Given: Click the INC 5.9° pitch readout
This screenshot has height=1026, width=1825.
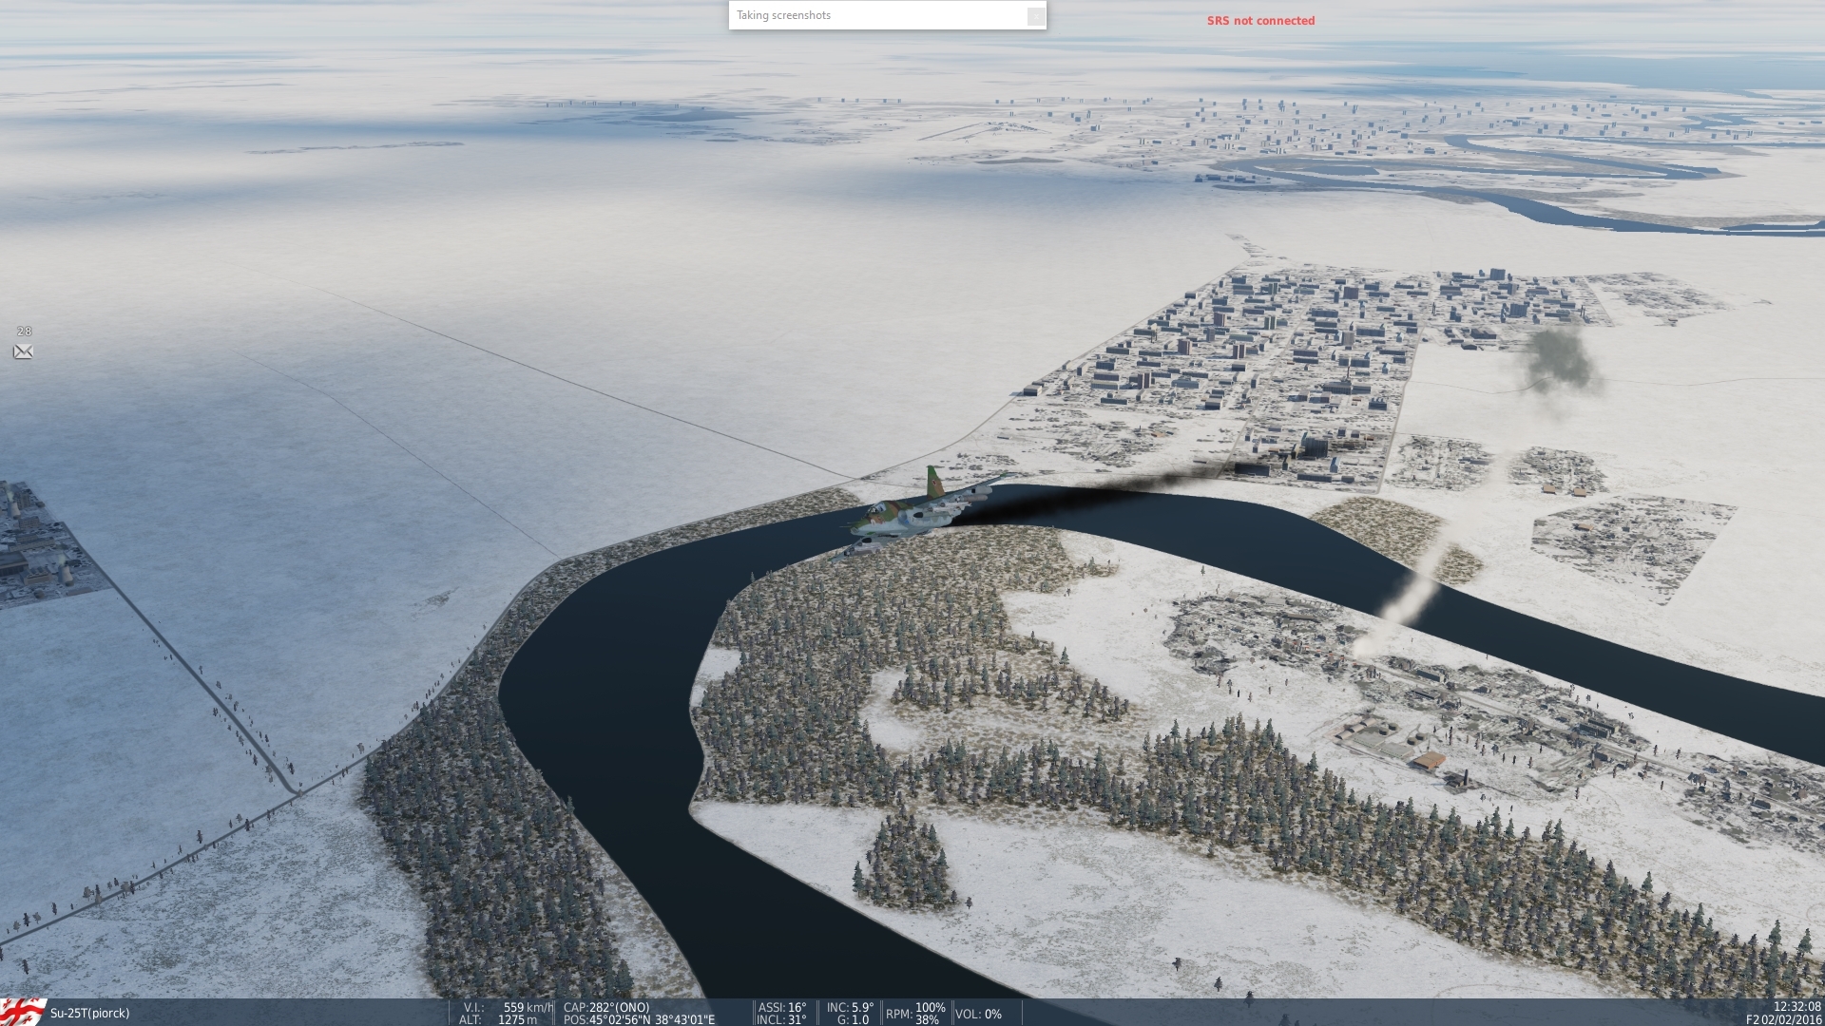Looking at the screenshot, I should [x=849, y=1007].
